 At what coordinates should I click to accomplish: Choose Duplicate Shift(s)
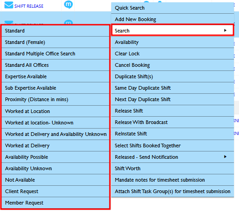[x=173, y=76]
